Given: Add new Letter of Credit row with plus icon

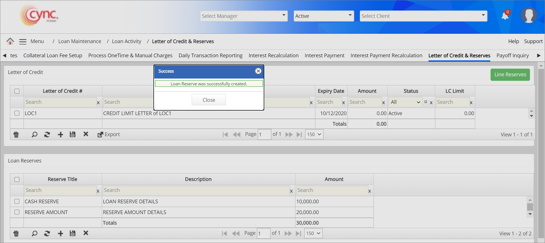Looking at the screenshot, I should (60, 134).
